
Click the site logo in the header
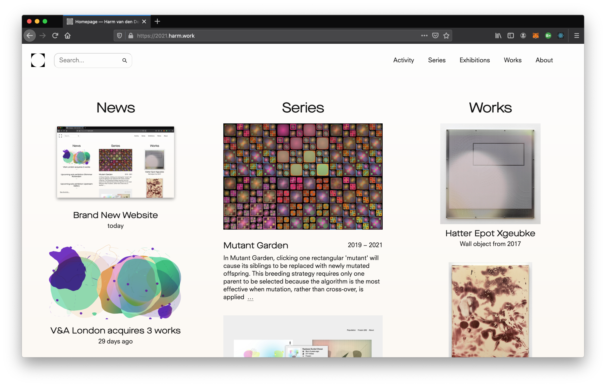(x=38, y=60)
